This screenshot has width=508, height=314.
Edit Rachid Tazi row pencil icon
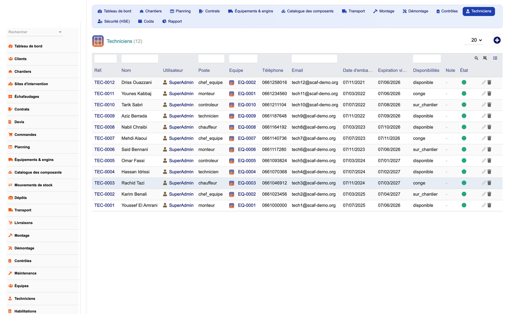click(484, 183)
